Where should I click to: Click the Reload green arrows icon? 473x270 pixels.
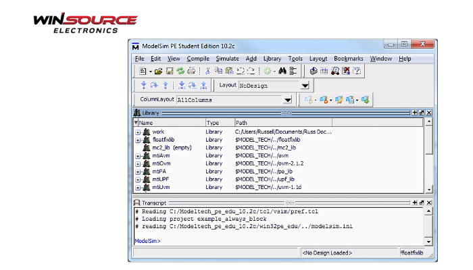pyautogui.click(x=180, y=71)
